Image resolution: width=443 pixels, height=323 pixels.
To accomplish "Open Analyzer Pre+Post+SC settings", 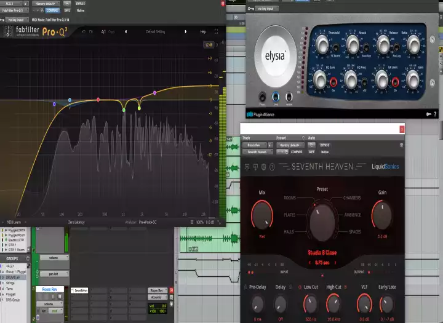I will (x=148, y=222).
